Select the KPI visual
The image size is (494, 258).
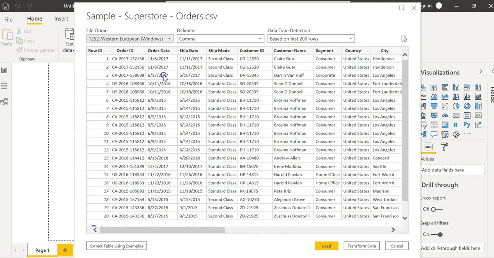(478, 115)
